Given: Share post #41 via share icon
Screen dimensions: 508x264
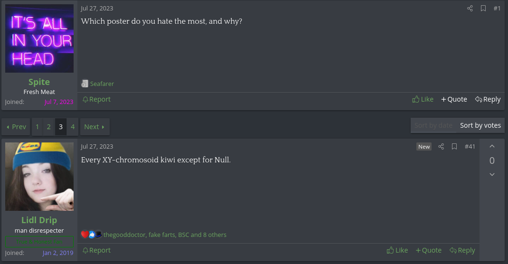Looking at the screenshot, I should 441,147.
